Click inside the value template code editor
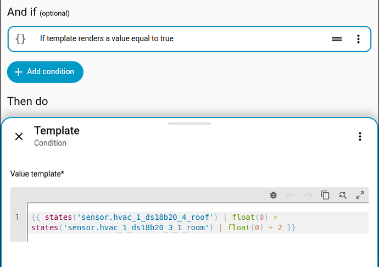 (x=198, y=222)
